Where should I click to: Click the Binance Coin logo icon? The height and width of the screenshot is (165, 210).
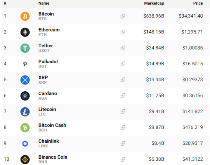25,160
